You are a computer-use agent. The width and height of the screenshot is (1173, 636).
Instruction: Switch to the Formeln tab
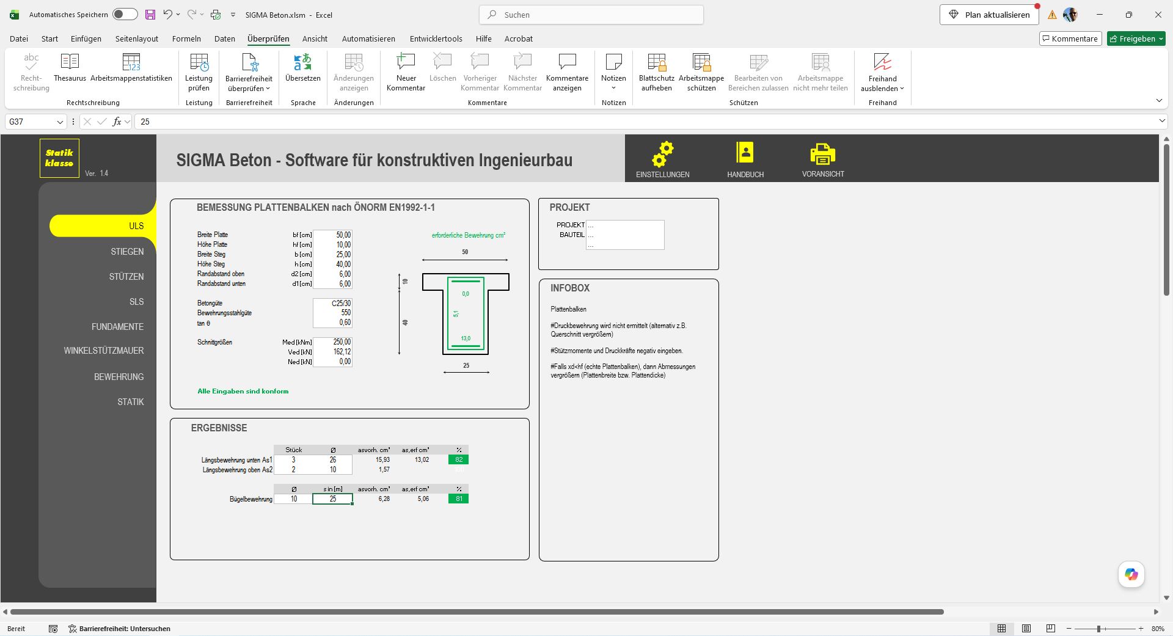click(x=186, y=38)
